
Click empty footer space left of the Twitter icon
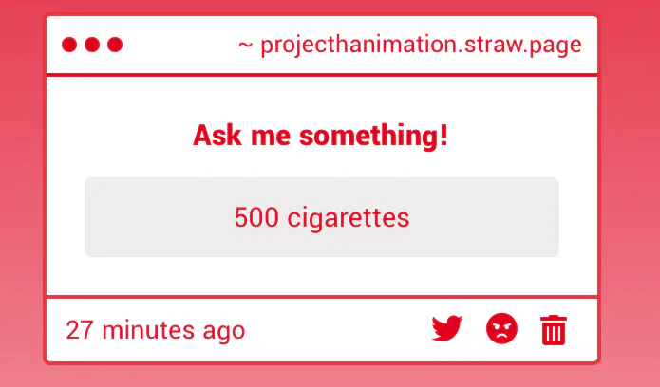[337, 330]
